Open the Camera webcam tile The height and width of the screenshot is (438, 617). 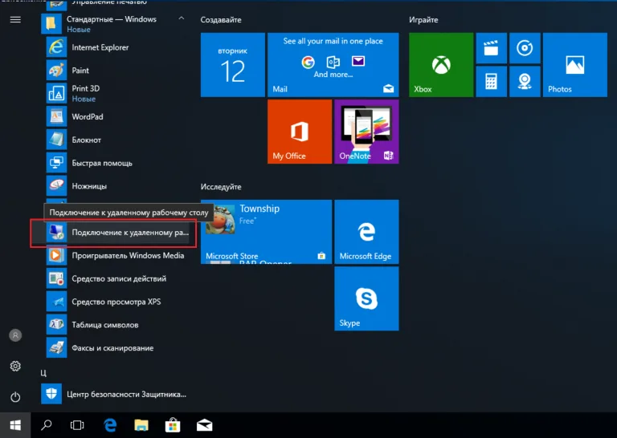click(x=525, y=82)
